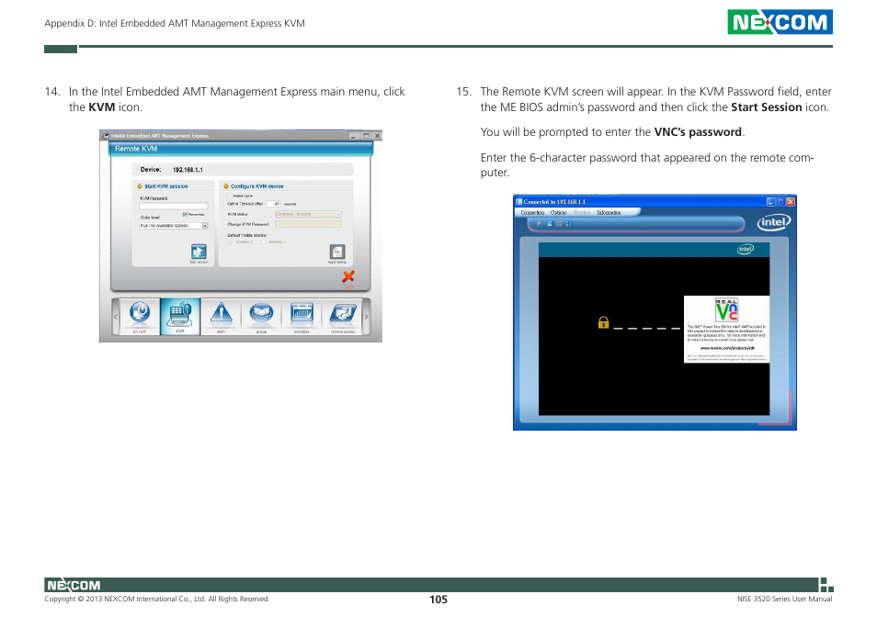Viewport: 877px width, 617px height.
Task: Minimize the Connected to 192.168.1.1 window
Action: tap(770, 202)
